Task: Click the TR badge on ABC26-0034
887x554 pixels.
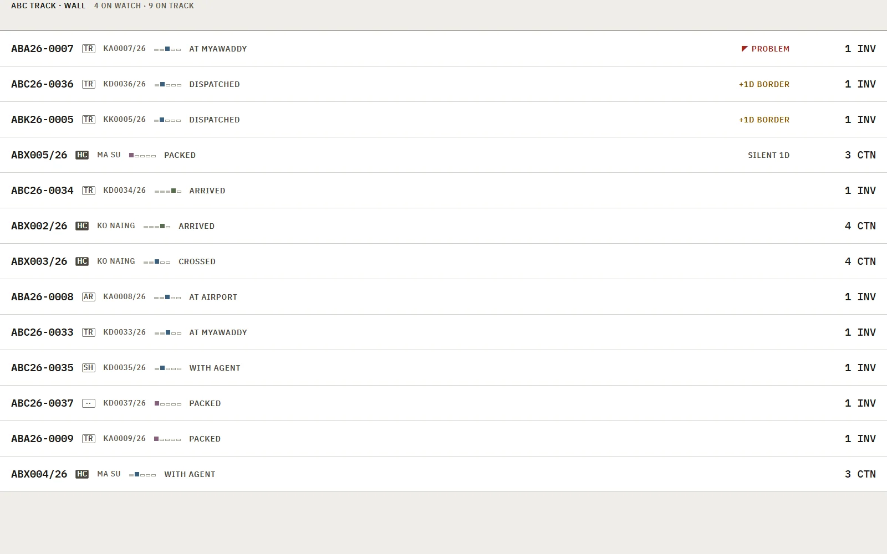Action: pos(88,191)
